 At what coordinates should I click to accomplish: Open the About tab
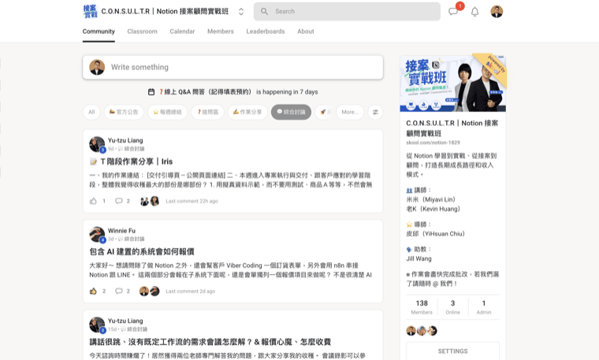click(306, 32)
